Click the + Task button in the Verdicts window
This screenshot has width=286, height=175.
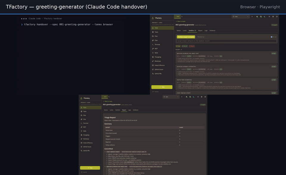point(162,87)
